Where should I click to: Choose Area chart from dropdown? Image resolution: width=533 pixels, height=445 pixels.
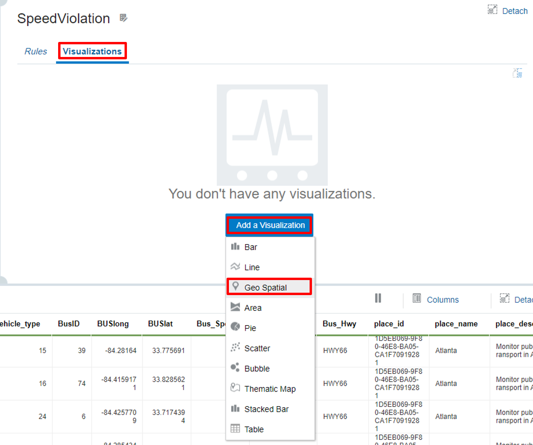pyautogui.click(x=253, y=308)
